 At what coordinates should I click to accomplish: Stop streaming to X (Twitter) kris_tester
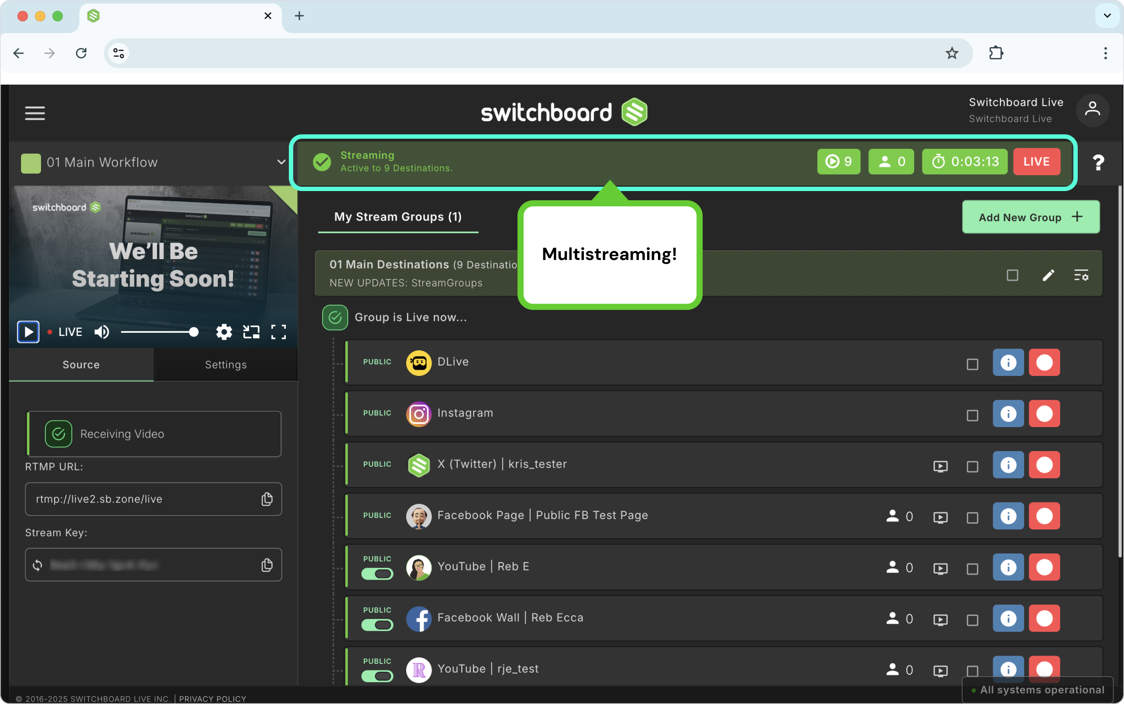point(1045,465)
